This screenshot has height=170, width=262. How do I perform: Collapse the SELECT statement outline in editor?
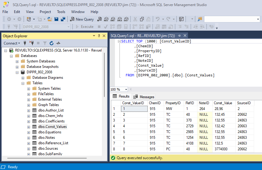tap(119, 42)
